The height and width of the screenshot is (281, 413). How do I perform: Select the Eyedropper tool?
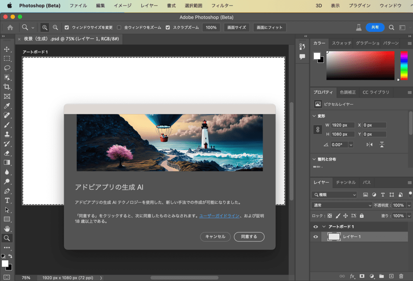click(x=7, y=106)
